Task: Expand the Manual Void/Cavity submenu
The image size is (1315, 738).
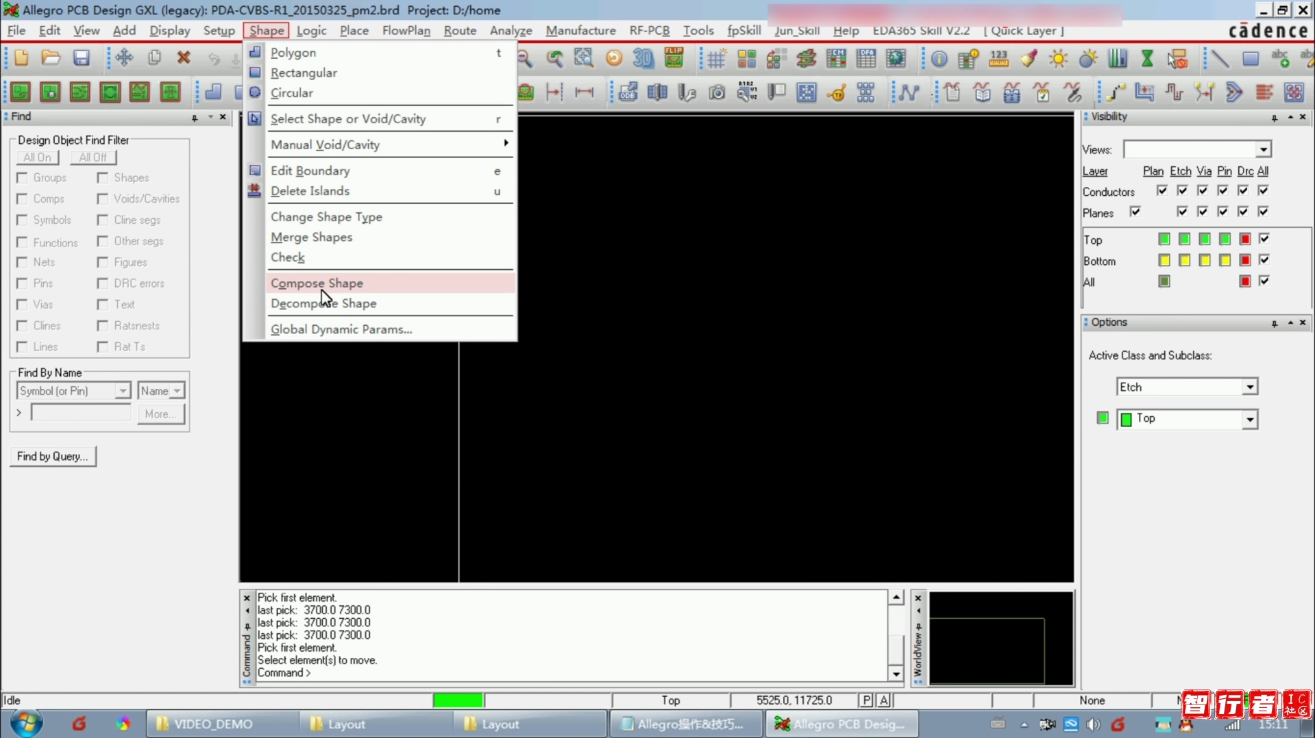Action: pyautogui.click(x=391, y=144)
